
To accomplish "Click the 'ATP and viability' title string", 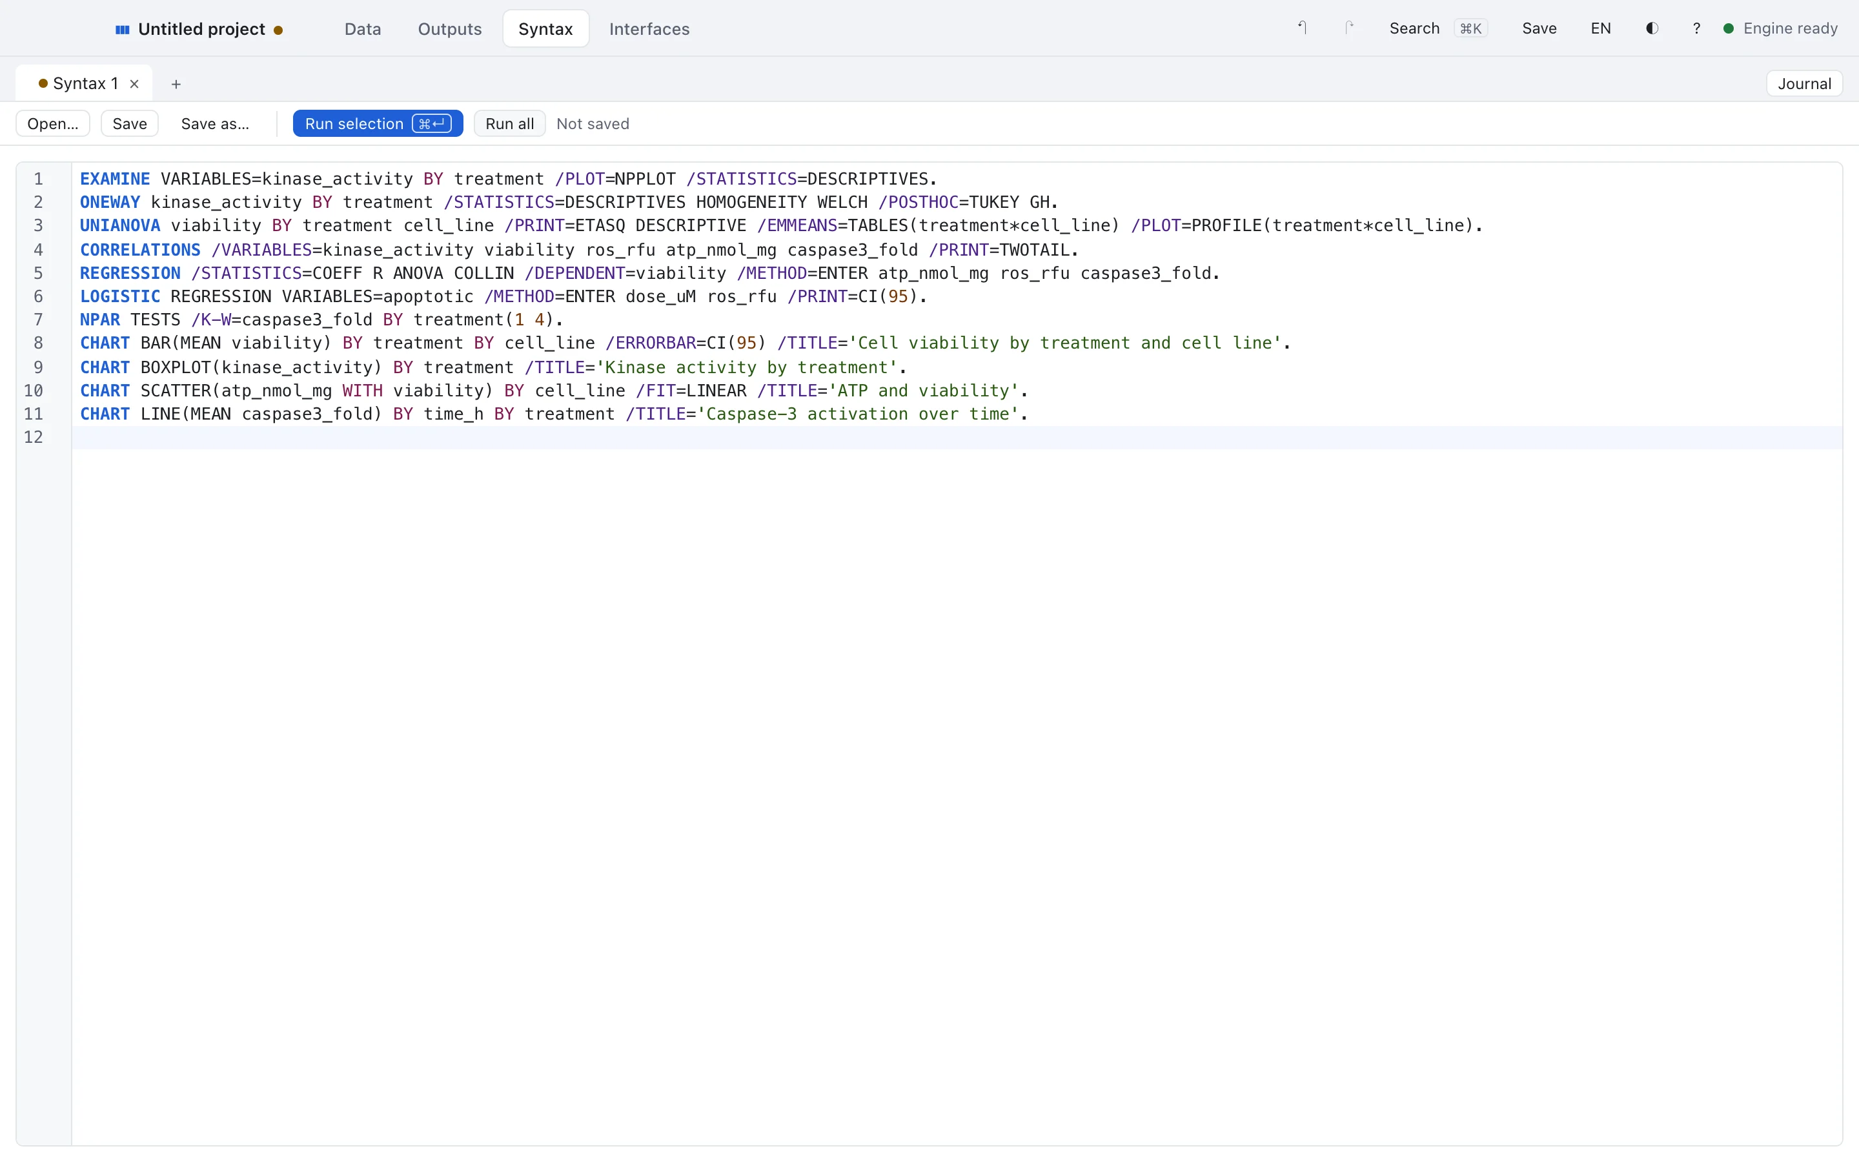I will 923,391.
